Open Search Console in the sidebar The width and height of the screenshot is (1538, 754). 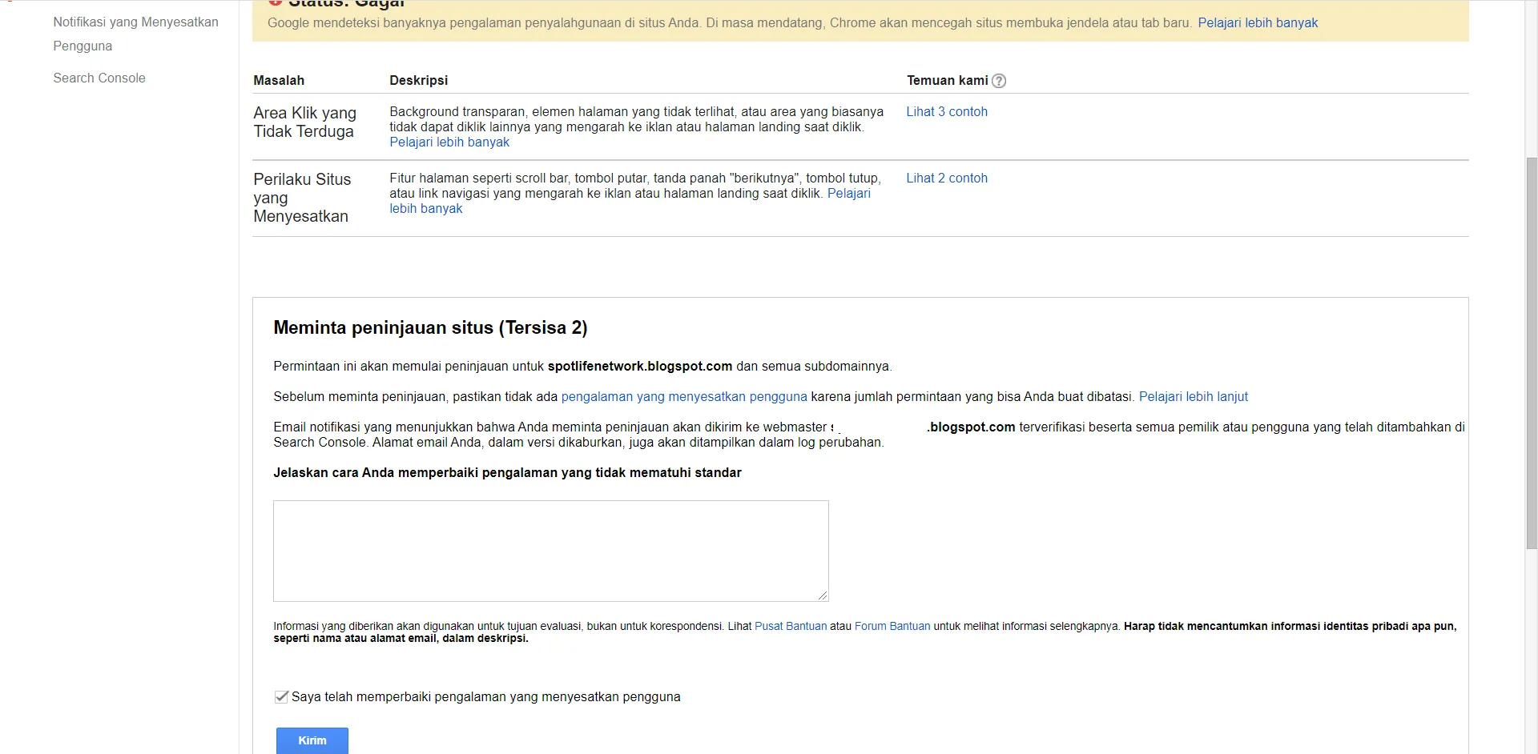click(99, 78)
